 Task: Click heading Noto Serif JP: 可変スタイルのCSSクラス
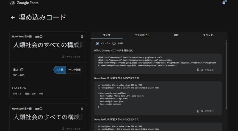(x=116, y=119)
